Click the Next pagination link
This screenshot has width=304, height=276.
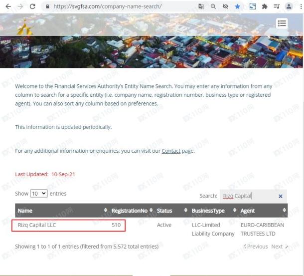point(280,247)
